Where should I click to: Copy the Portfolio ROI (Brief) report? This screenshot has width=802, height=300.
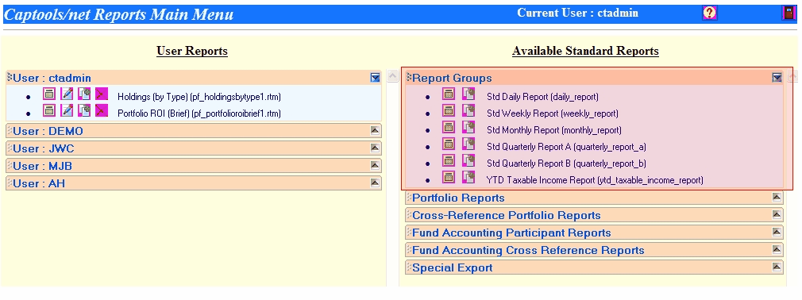84,110
